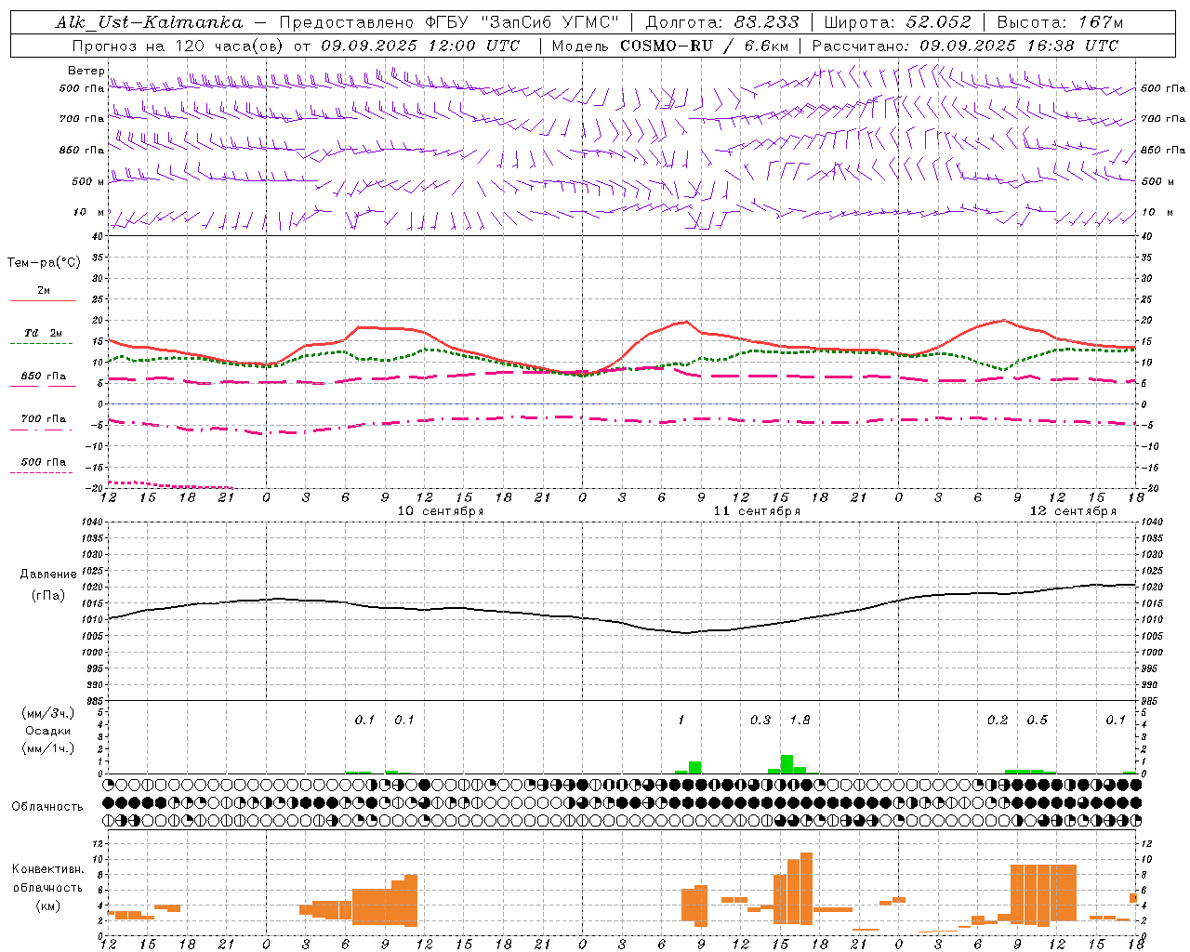The height and width of the screenshot is (952, 1190).
Task: Click the (гПа) pressure unit label
Action: 48,596
